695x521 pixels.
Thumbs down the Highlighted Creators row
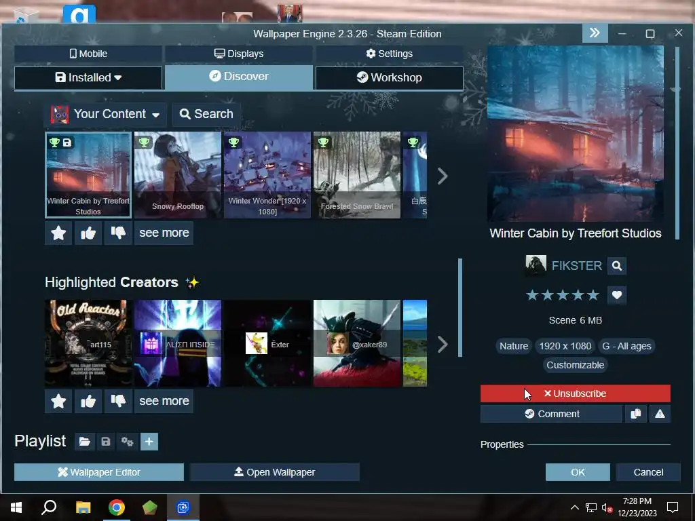coord(118,401)
